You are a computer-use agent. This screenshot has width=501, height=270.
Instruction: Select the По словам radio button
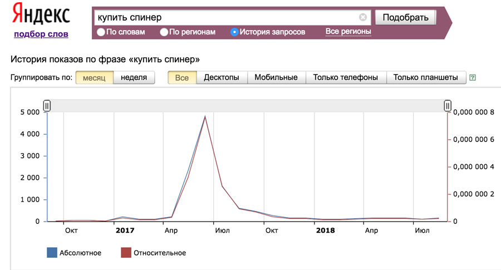pos(101,32)
